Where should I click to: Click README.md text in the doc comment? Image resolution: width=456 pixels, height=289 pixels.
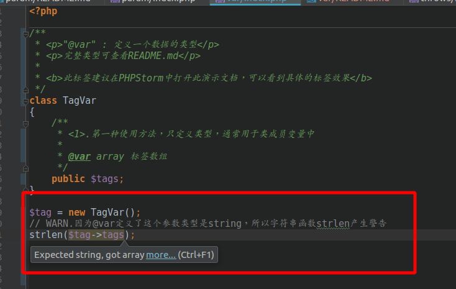(x=153, y=55)
